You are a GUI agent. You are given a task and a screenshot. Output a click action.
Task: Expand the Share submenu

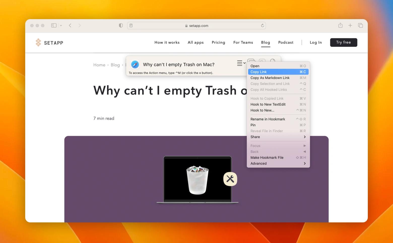click(x=278, y=137)
